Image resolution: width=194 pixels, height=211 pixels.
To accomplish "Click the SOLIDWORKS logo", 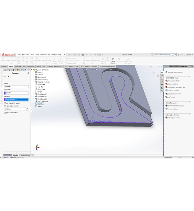I will (8, 55).
